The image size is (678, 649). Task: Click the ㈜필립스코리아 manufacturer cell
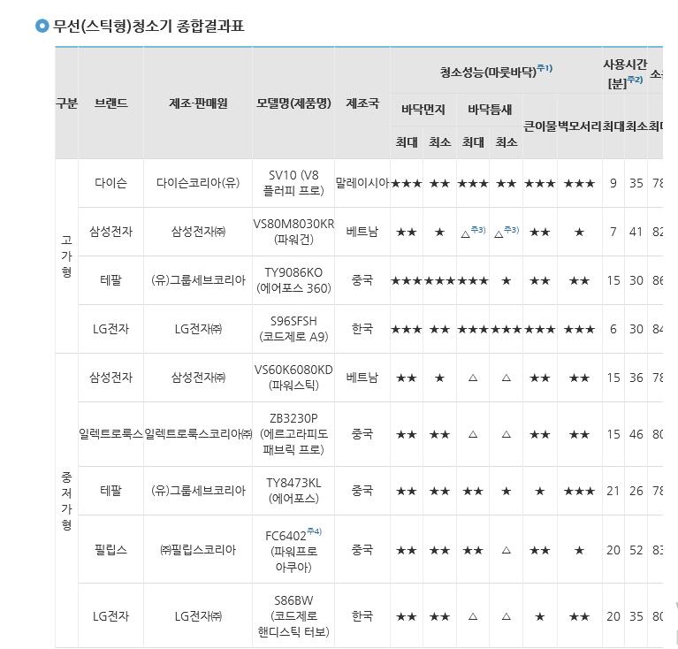click(x=198, y=550)
